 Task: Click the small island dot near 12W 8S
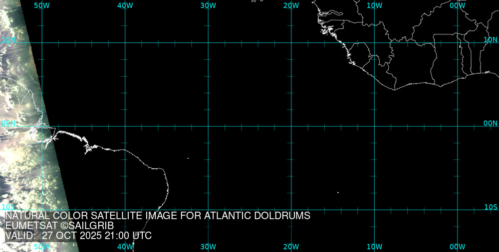point(338,193)
